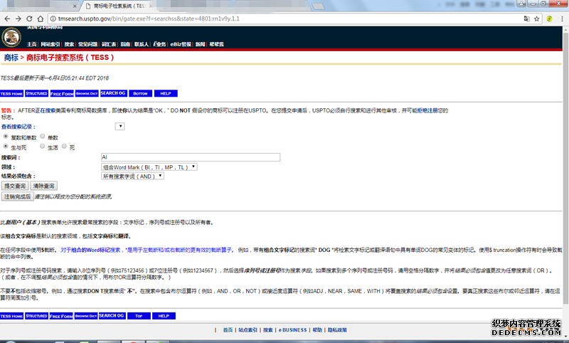Image resolution: width=569 pixels, height=343 pixels.
Task: Click the top Structured search button
Action: (x=37, y=94)
